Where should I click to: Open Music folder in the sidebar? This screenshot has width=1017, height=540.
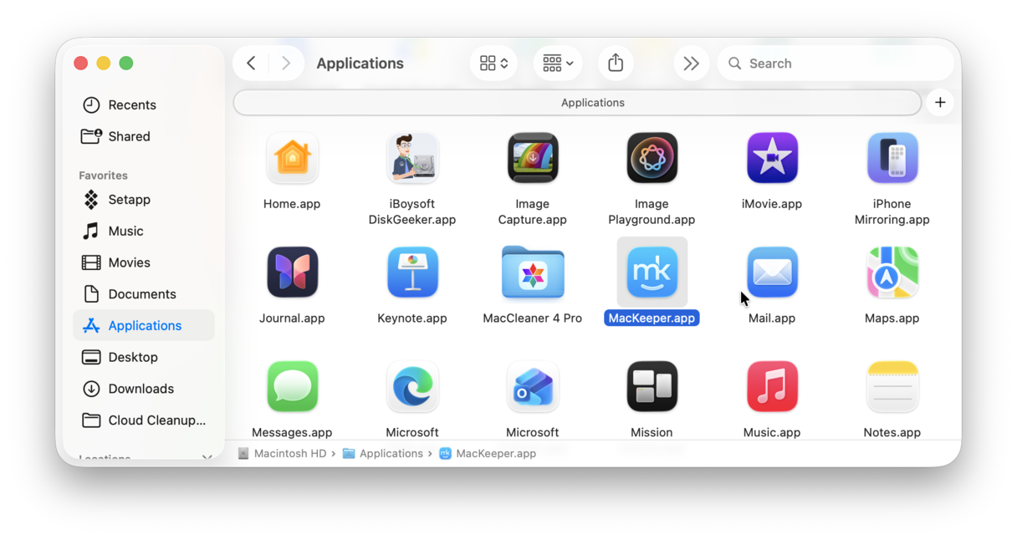click(x=144, y=231)
